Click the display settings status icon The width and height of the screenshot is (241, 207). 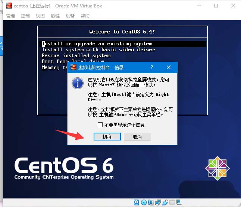[179, 203]
